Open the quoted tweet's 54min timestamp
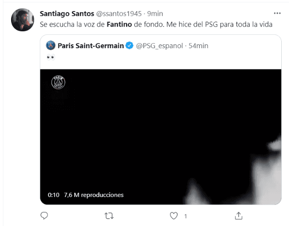This screenshot has height=226, width=289. tap(198, 46)
